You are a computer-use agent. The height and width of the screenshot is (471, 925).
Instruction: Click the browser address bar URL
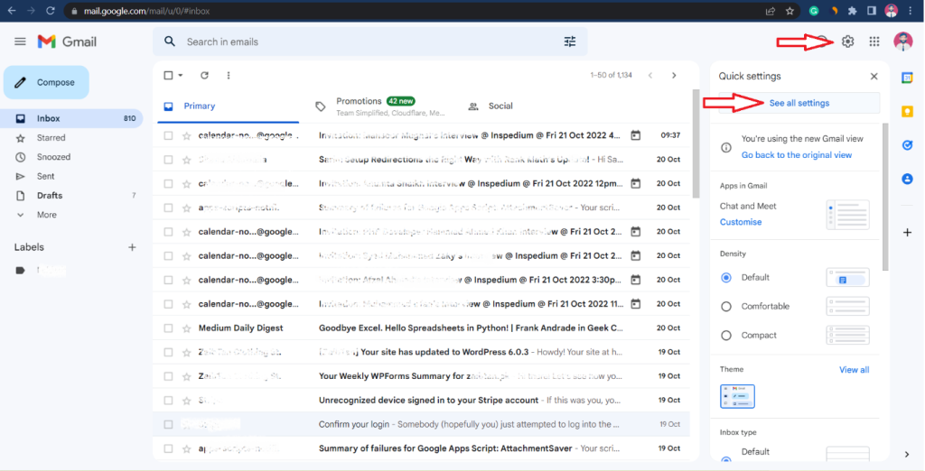(x=146, y=11)
